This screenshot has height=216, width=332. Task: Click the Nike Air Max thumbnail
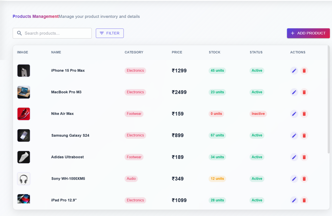(24, 114)
